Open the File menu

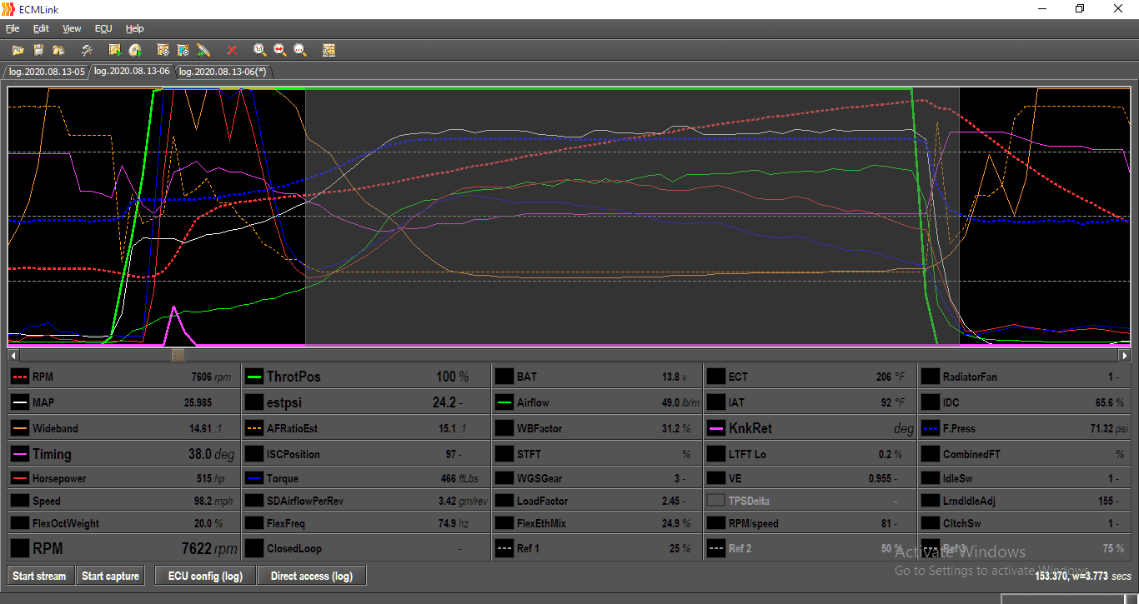click(x=13, y=28)
